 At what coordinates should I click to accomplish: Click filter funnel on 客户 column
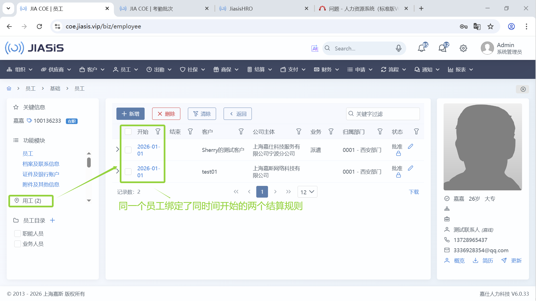241,132
